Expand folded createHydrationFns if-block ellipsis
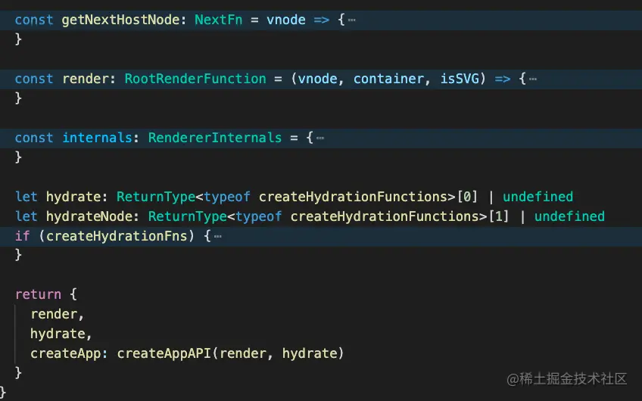Image resolution: width=642 pixels, height=401 pixels. coord(218,236)
